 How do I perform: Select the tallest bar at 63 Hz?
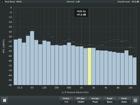click(32, 58)
